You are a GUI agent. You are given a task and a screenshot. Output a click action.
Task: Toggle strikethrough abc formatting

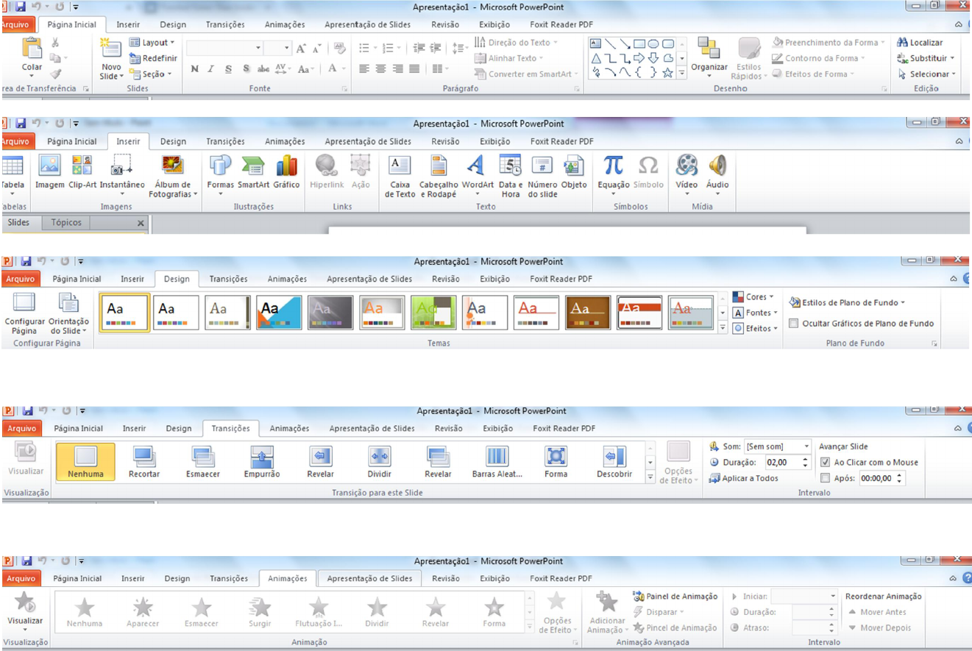[x=263, y=68]
